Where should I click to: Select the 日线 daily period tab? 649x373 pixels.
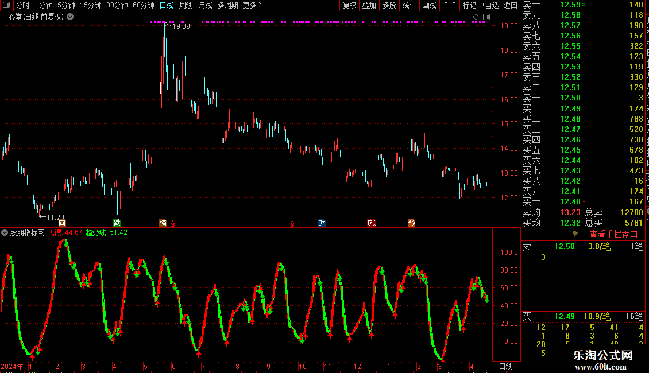167,5
